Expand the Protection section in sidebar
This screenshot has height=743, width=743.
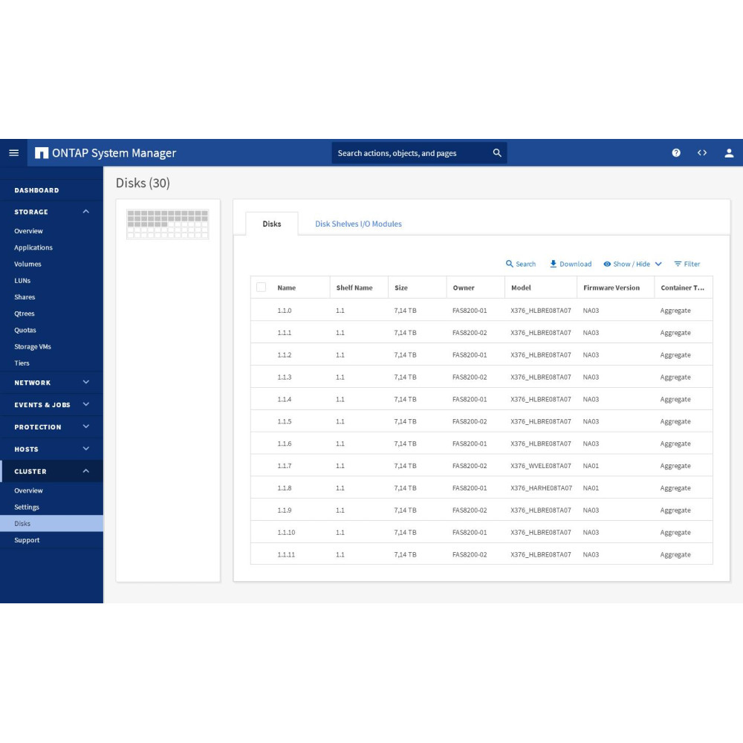point(86,427)
